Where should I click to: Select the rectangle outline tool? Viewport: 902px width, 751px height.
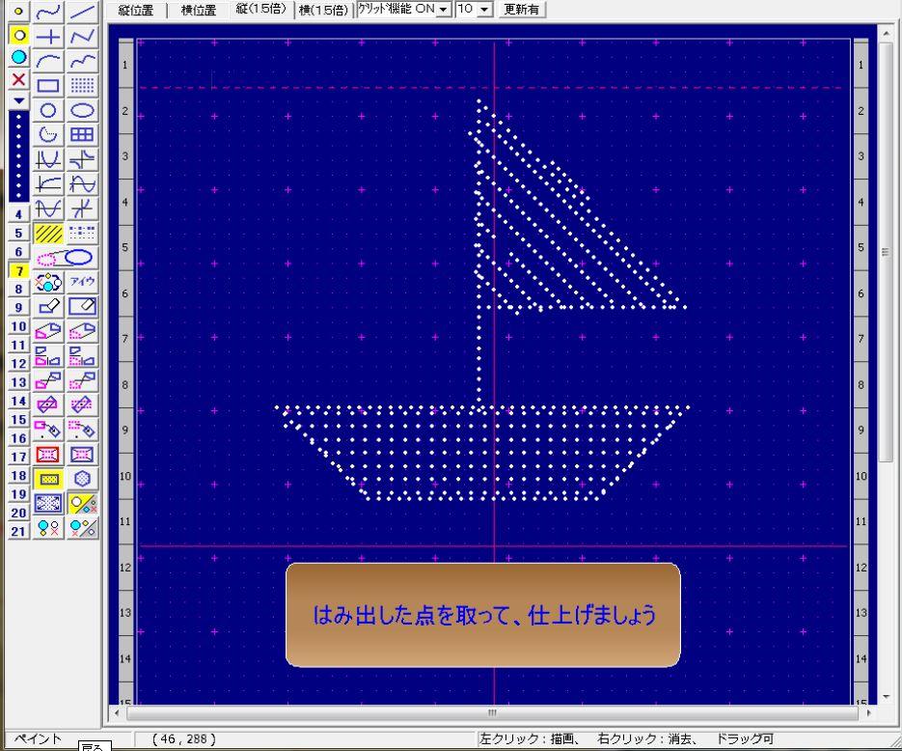point(49,86)
